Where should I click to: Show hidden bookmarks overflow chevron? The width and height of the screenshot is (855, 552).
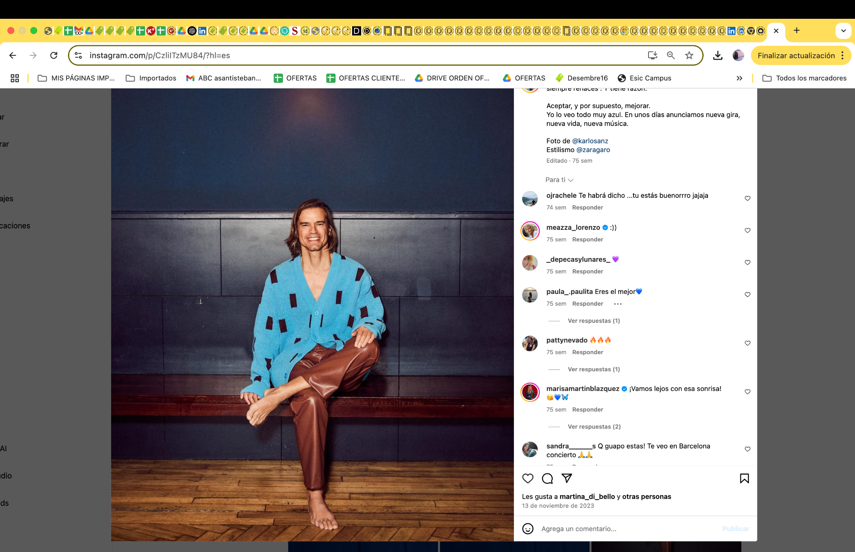point(740,78)
